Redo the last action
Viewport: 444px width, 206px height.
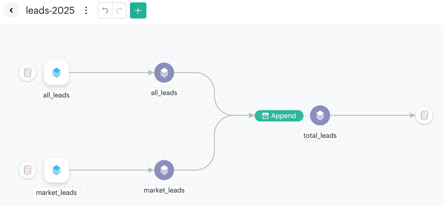pyautogui.click(x=119, y=11)
